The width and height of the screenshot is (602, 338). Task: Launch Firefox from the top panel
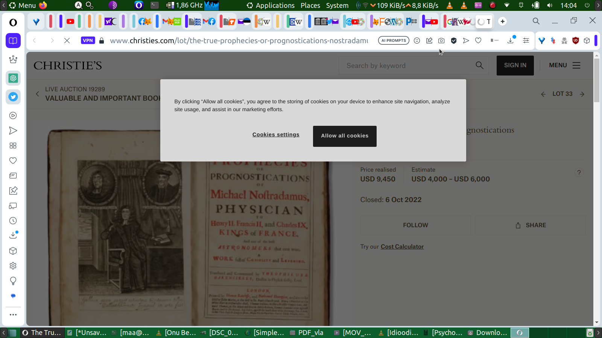[43, 5]
